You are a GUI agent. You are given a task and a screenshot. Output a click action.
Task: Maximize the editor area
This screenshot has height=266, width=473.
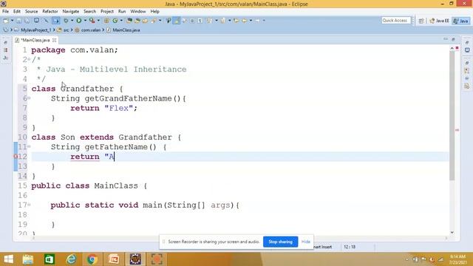[x=453, y=39]
